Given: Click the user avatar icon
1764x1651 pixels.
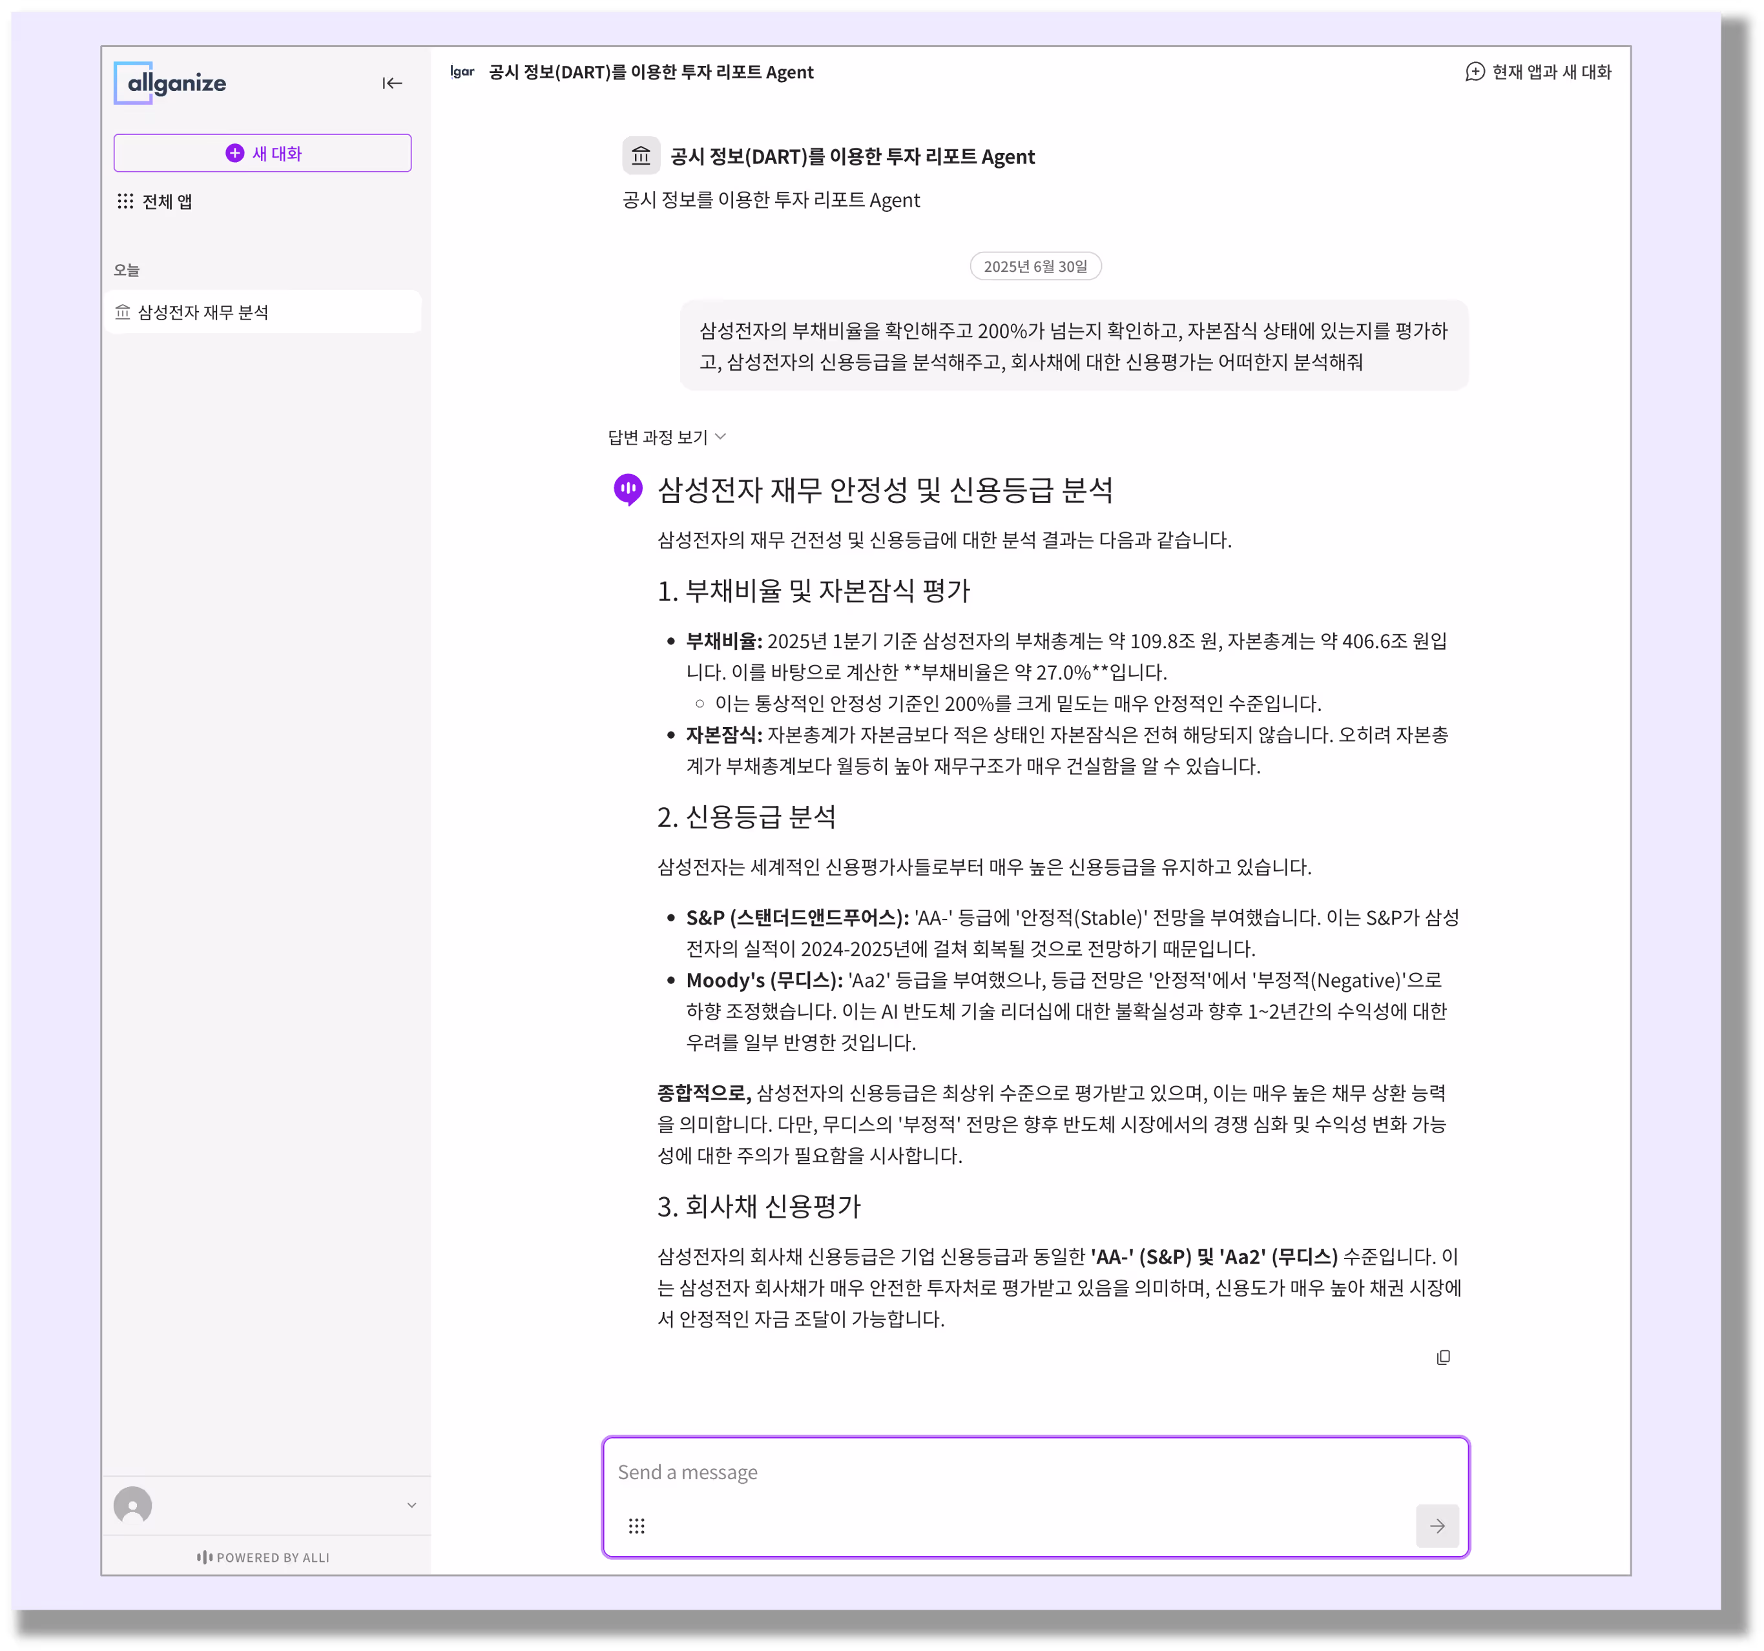Looking at the screenshot, I should pyautogui.click(x=133, y=1506).
